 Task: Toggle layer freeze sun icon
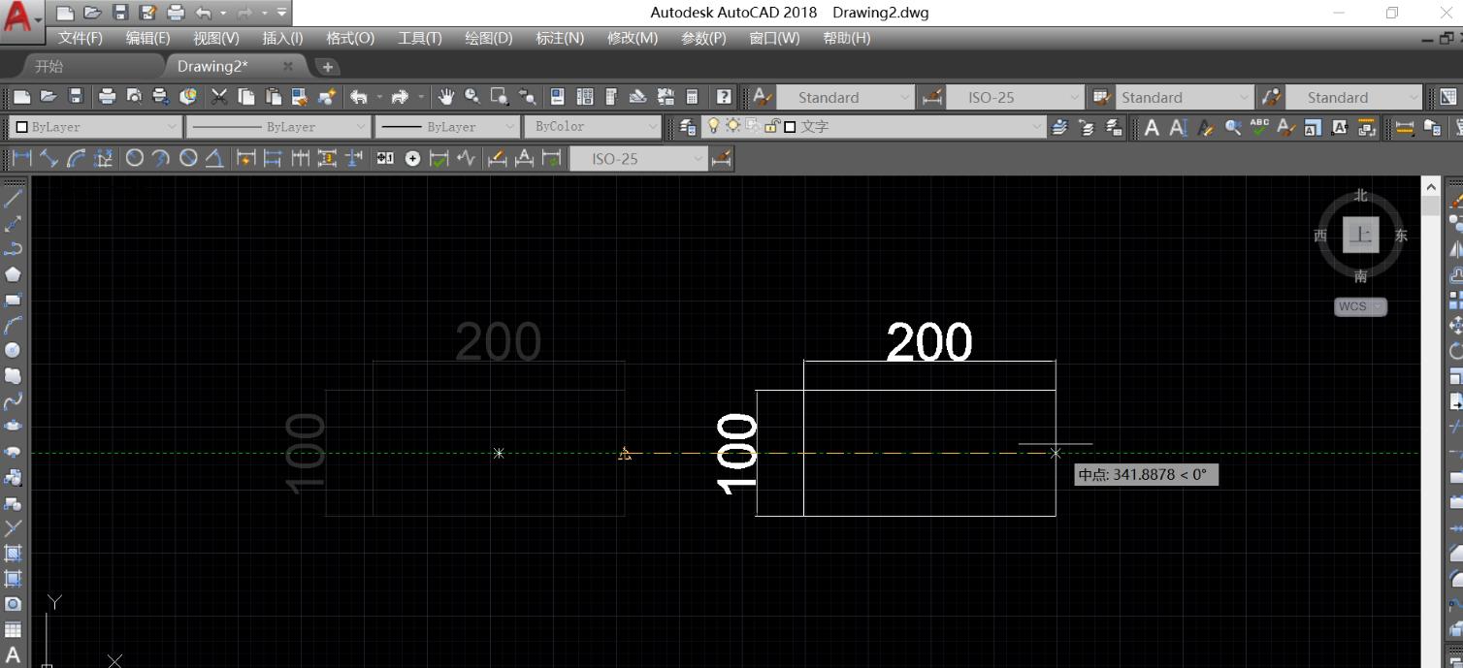[x=733, y=126]
